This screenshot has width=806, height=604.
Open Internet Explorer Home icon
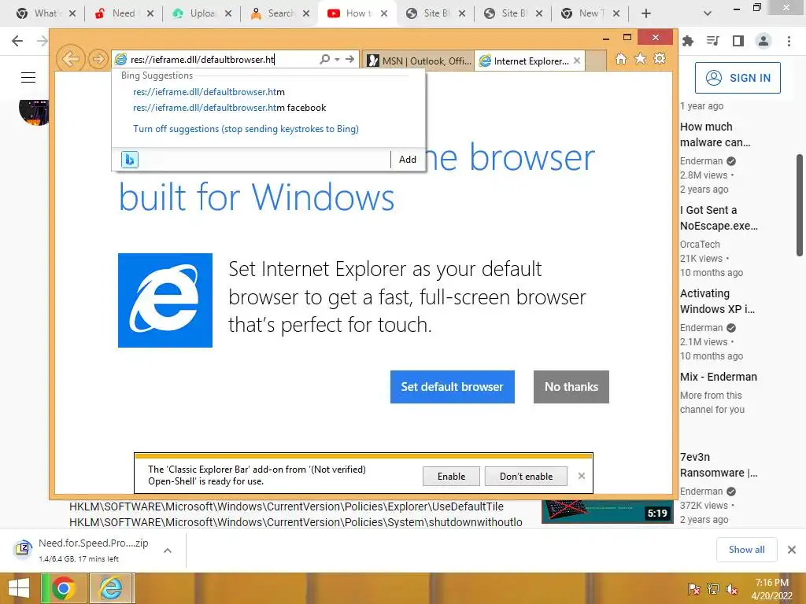[x=621, y=59]
